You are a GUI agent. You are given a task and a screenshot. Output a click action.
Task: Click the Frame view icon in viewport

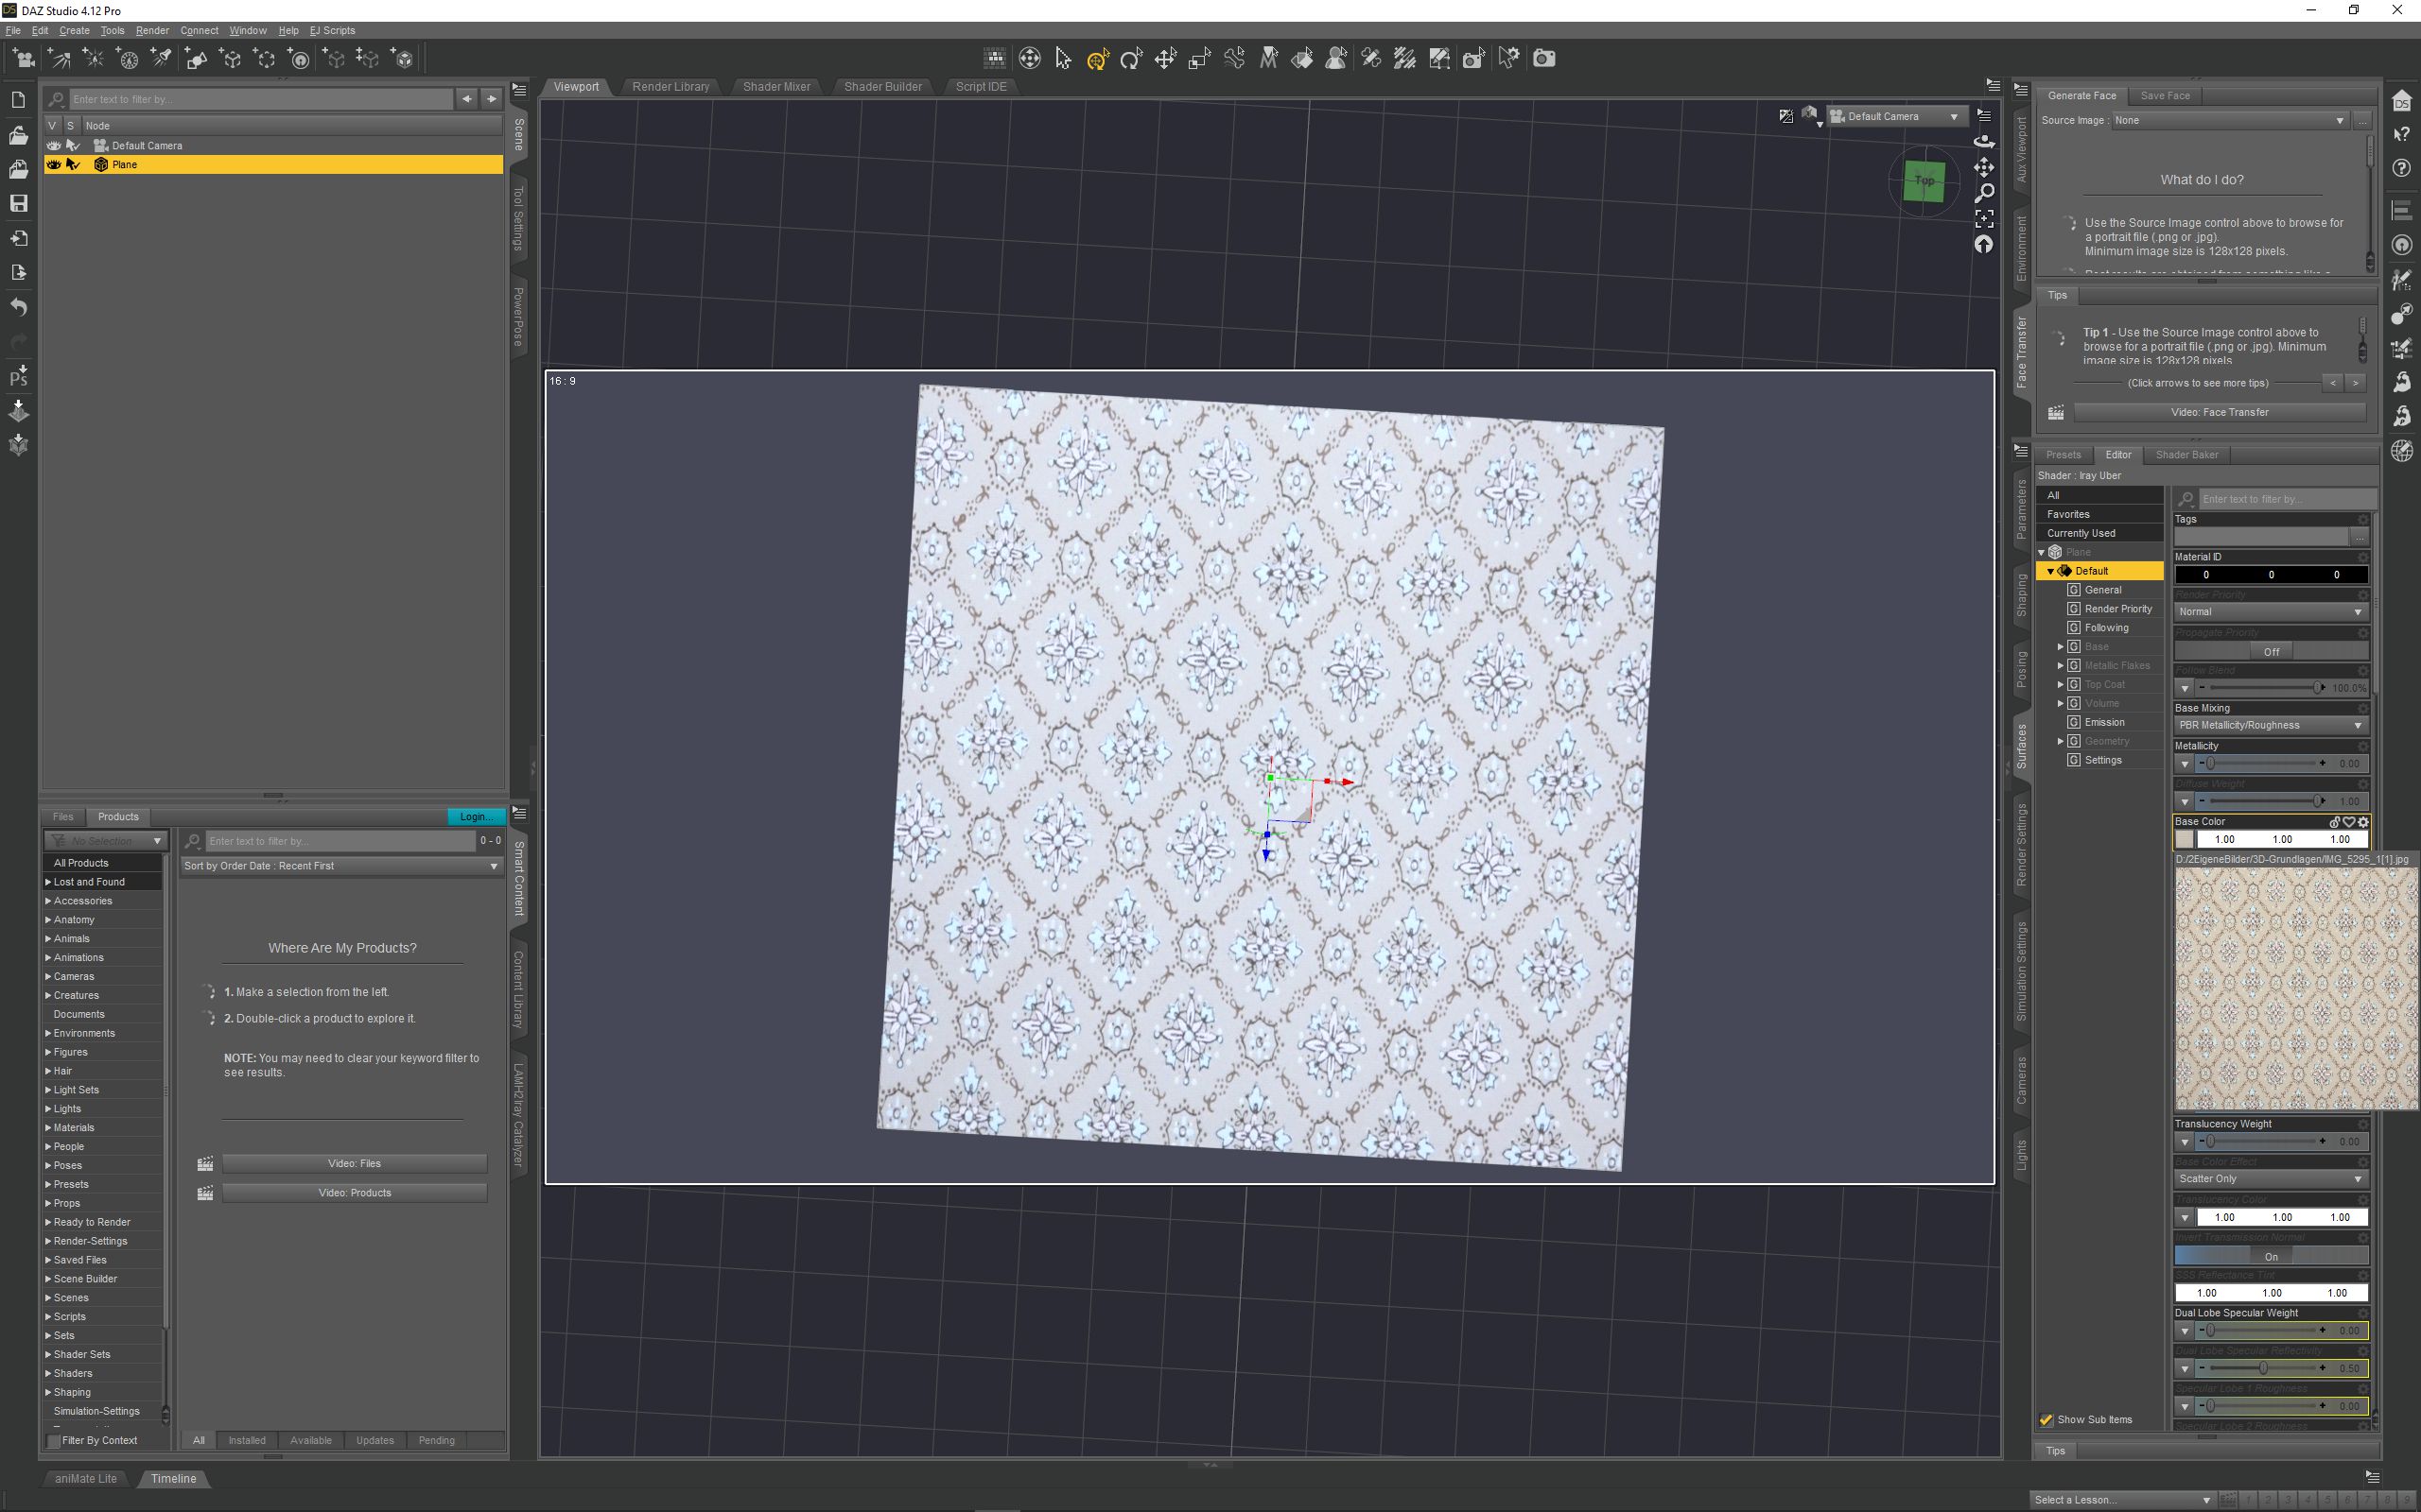pyautogui.click(x=1984, y=219)
